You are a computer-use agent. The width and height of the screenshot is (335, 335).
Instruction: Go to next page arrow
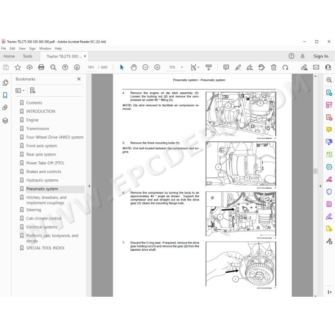[77, 67]
